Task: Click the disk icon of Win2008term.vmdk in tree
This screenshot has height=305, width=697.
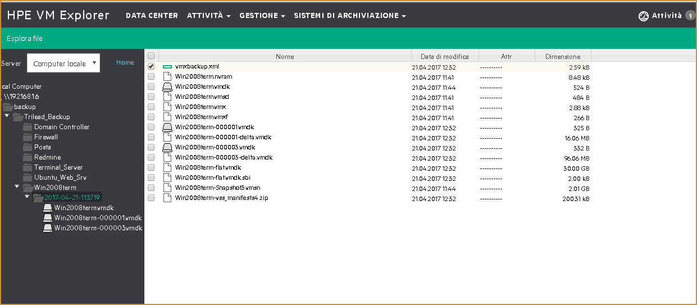Action: (x=48, y=208)
